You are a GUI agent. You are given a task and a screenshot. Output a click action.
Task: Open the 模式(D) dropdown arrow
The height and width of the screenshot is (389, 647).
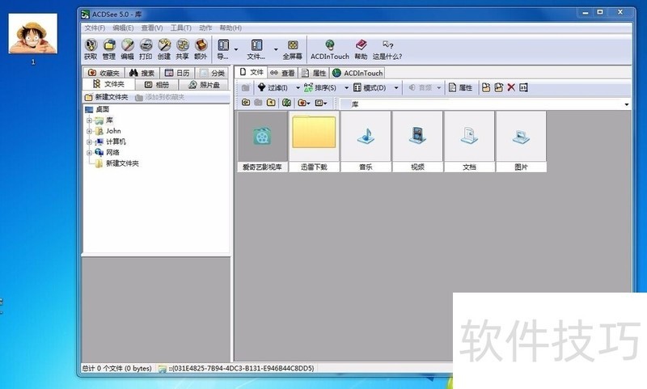[x=396, y=87]
